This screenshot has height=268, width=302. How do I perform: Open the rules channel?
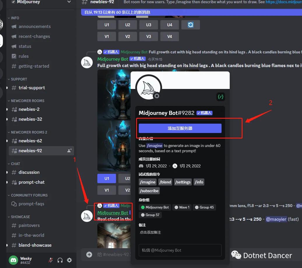(x=24, y=56)
